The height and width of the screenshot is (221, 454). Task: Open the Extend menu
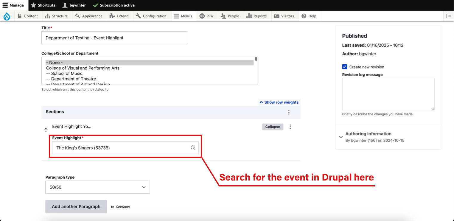click(x=119, y=16)
